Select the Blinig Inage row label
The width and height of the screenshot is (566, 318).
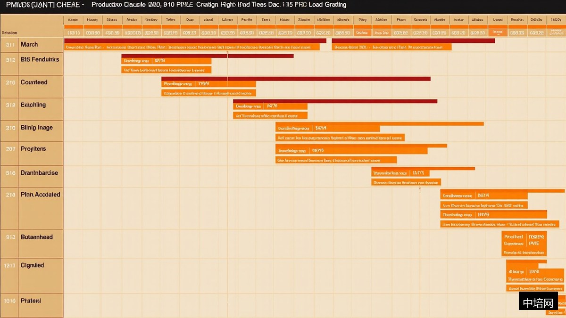(37, 128)
